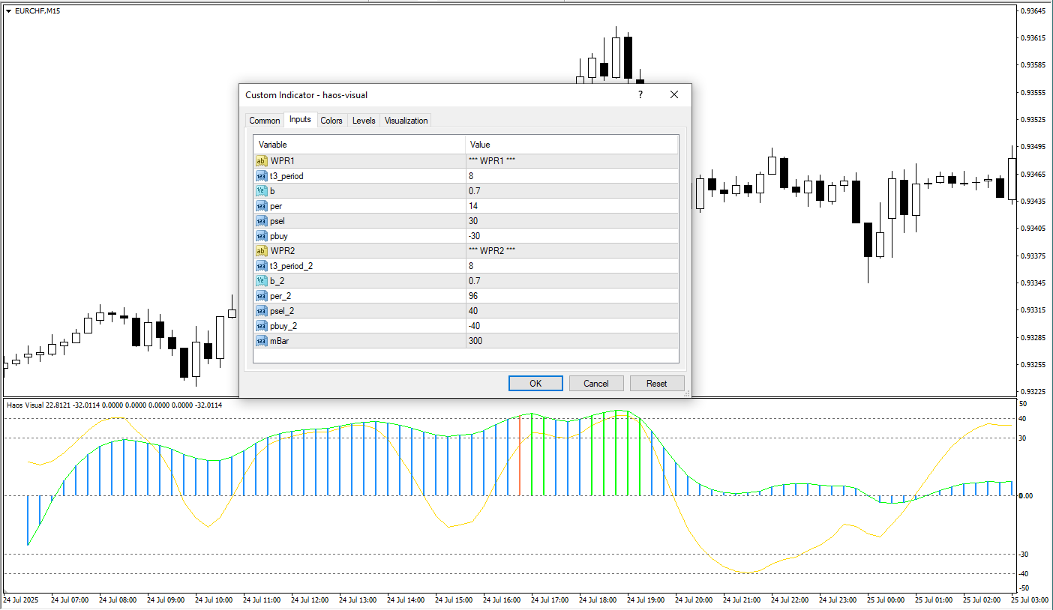
Task: Click the string icon beside WPR2
Action: tap(261, 251)
